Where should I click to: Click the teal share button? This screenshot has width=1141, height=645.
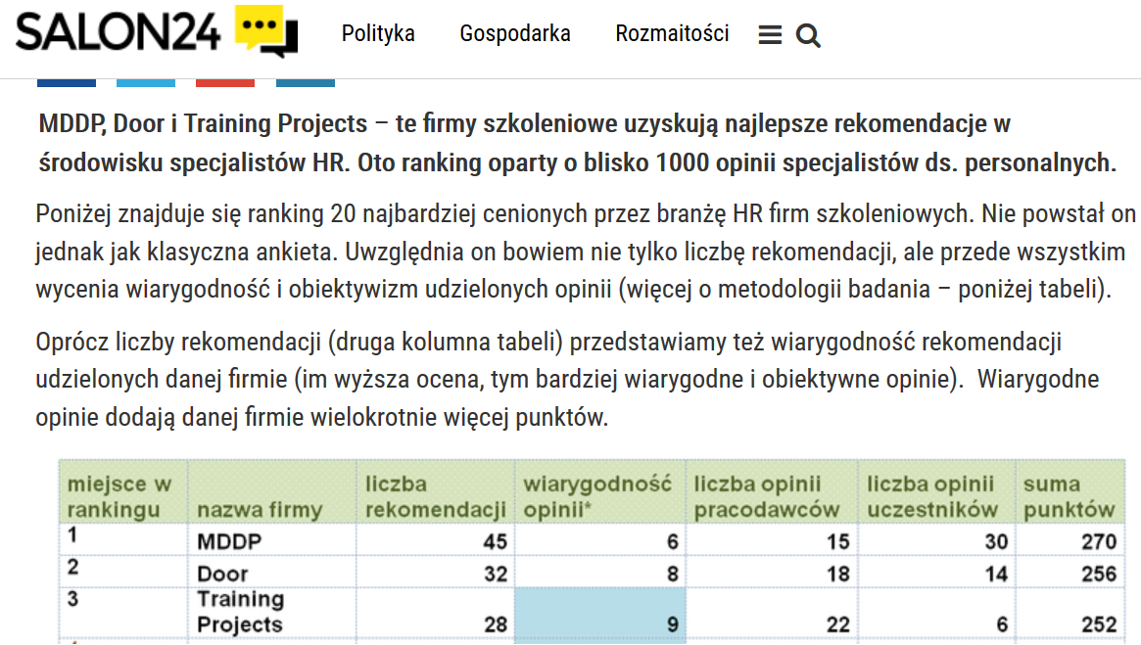coord(305,83)
